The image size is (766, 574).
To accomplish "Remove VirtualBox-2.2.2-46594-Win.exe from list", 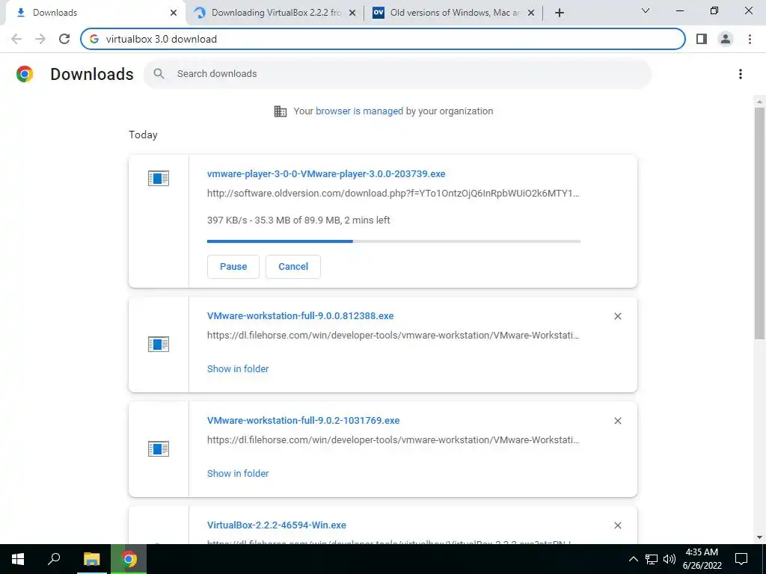I will (x=617, y=525).
